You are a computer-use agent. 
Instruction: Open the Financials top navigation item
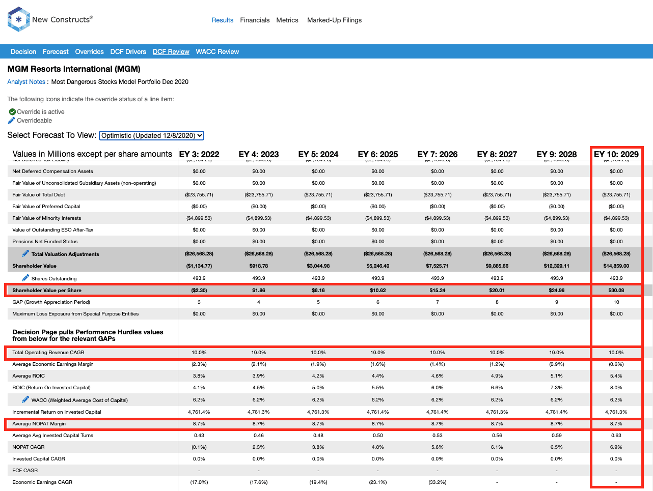255,20
